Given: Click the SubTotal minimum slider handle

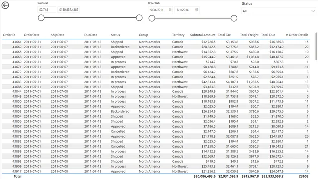Looking at the screenshot, I should [x=41, y=18].
